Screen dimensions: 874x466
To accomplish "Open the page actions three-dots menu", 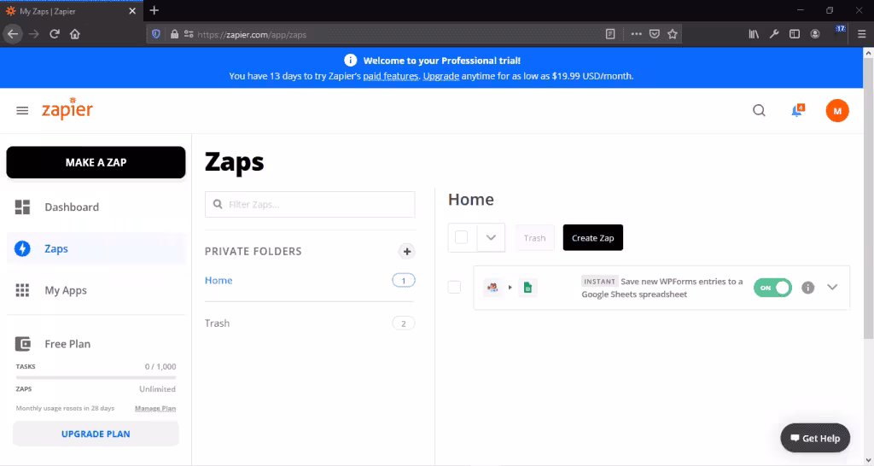I will click(x=636, y=34).
